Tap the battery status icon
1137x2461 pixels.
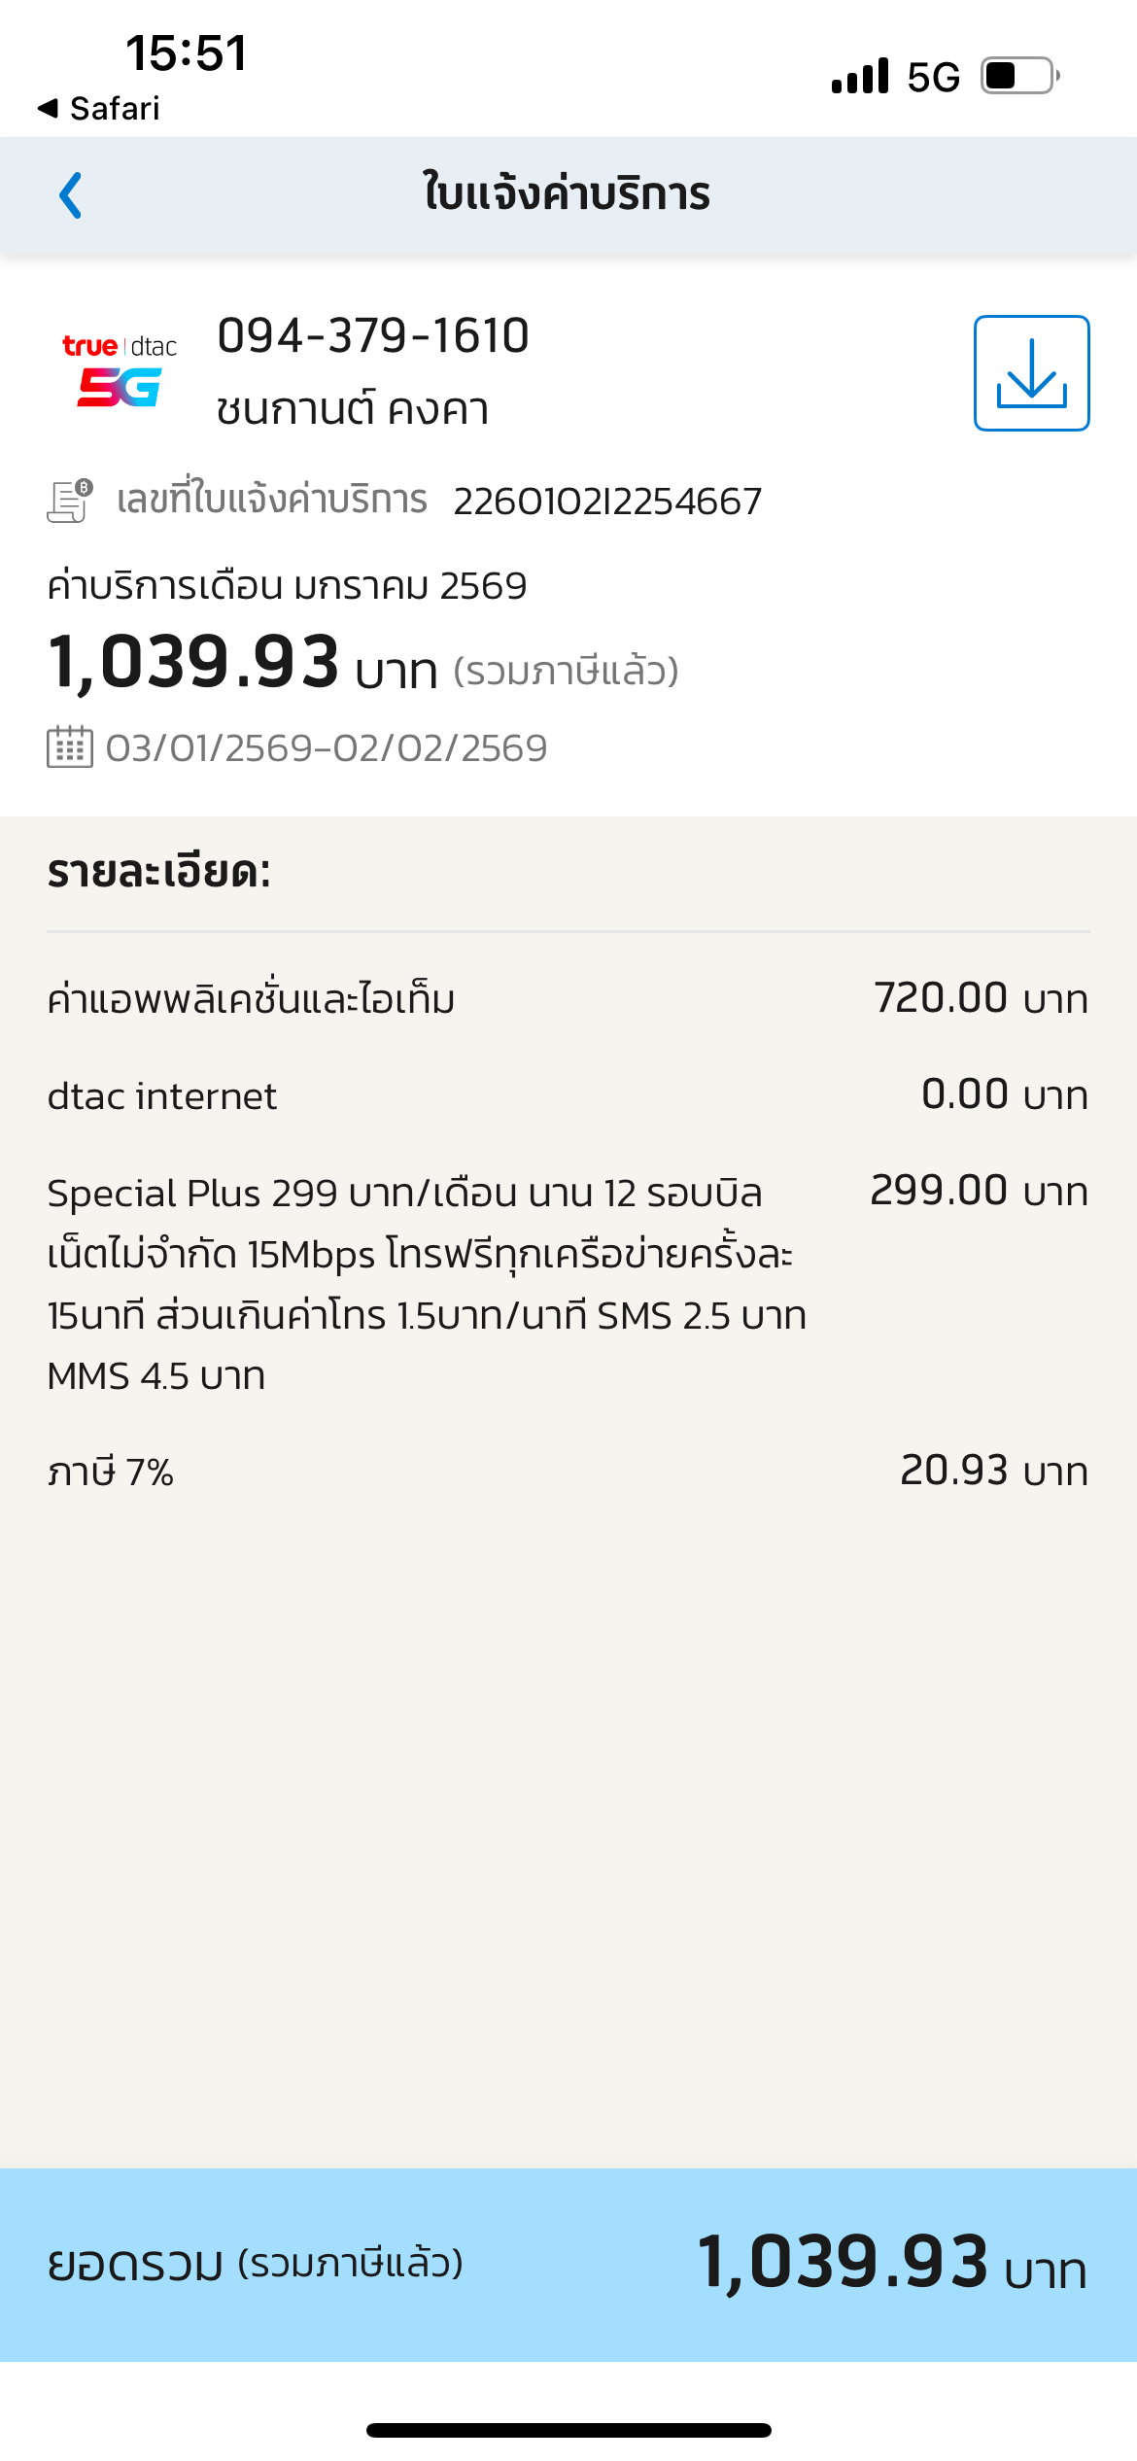tap(1019, 76)
